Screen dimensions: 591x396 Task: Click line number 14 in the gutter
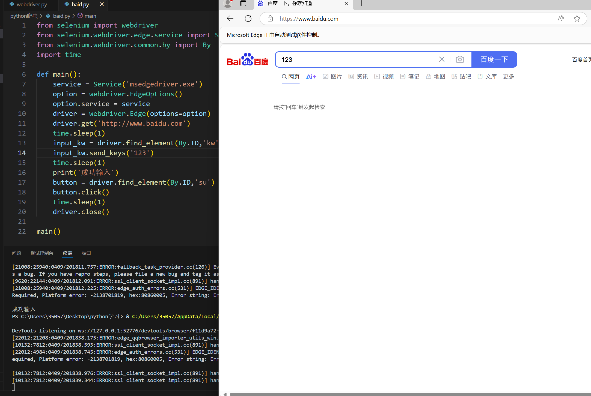click(22, 153)
